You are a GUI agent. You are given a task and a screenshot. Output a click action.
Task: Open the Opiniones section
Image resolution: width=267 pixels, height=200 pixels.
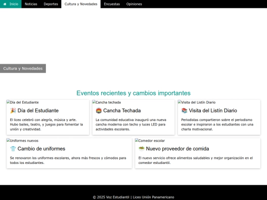tap(134, 4)
